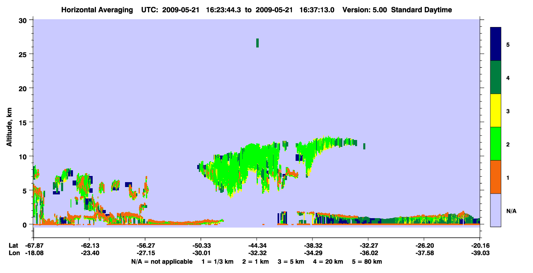Click longitude tick value '-27.15'
Image resolution: width=533 pixels, height=273 pixels.
145,253
